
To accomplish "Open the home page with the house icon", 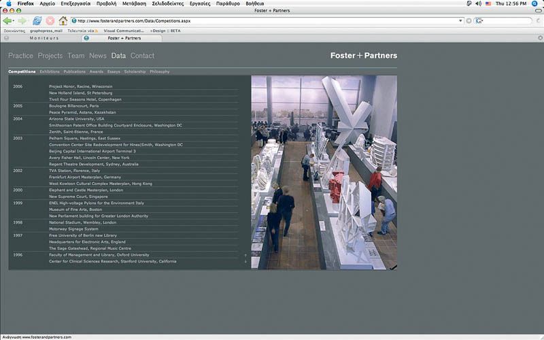I will [x=63, y=21].
